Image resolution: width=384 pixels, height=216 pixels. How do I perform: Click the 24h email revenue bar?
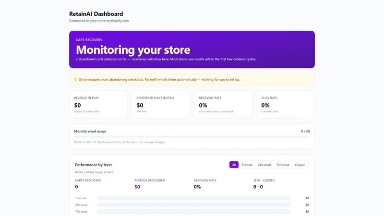194,205
